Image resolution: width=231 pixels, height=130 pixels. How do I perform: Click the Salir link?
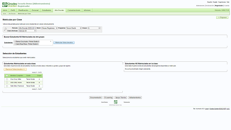(x=228, y=2)
